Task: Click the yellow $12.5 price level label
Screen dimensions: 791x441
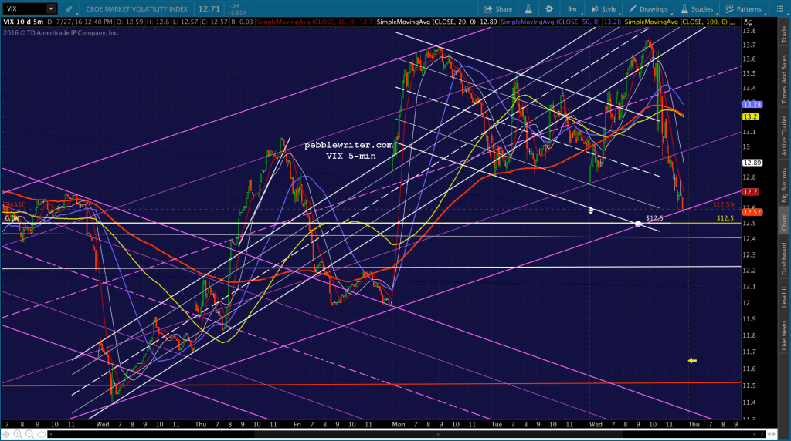Action: tap(725, 218)
